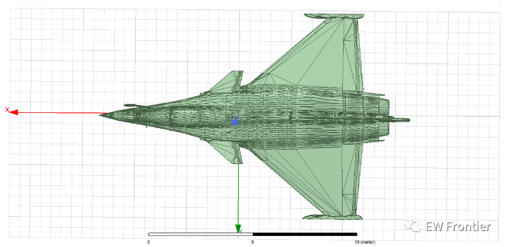Click the '10 (meter)' scale label
The width and height of the screenshot is (507, 247).
pos(366,242)
